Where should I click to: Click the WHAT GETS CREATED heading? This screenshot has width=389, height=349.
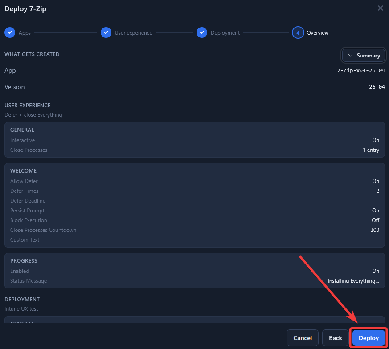point(32,54)
